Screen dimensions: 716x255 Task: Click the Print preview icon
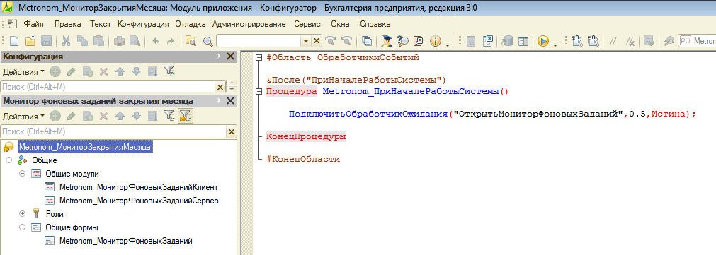[x=135, y=41]
